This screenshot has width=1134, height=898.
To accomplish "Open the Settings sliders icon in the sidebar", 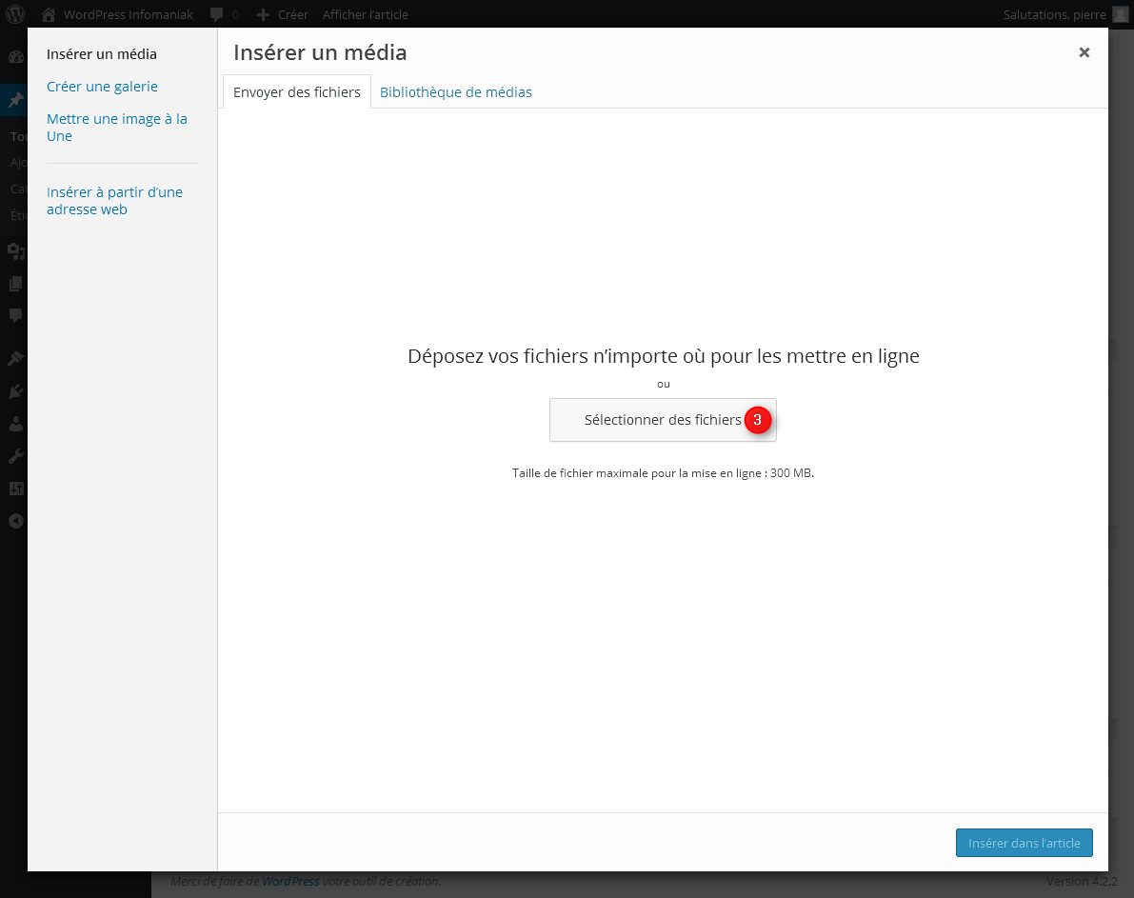I will 15,489.
